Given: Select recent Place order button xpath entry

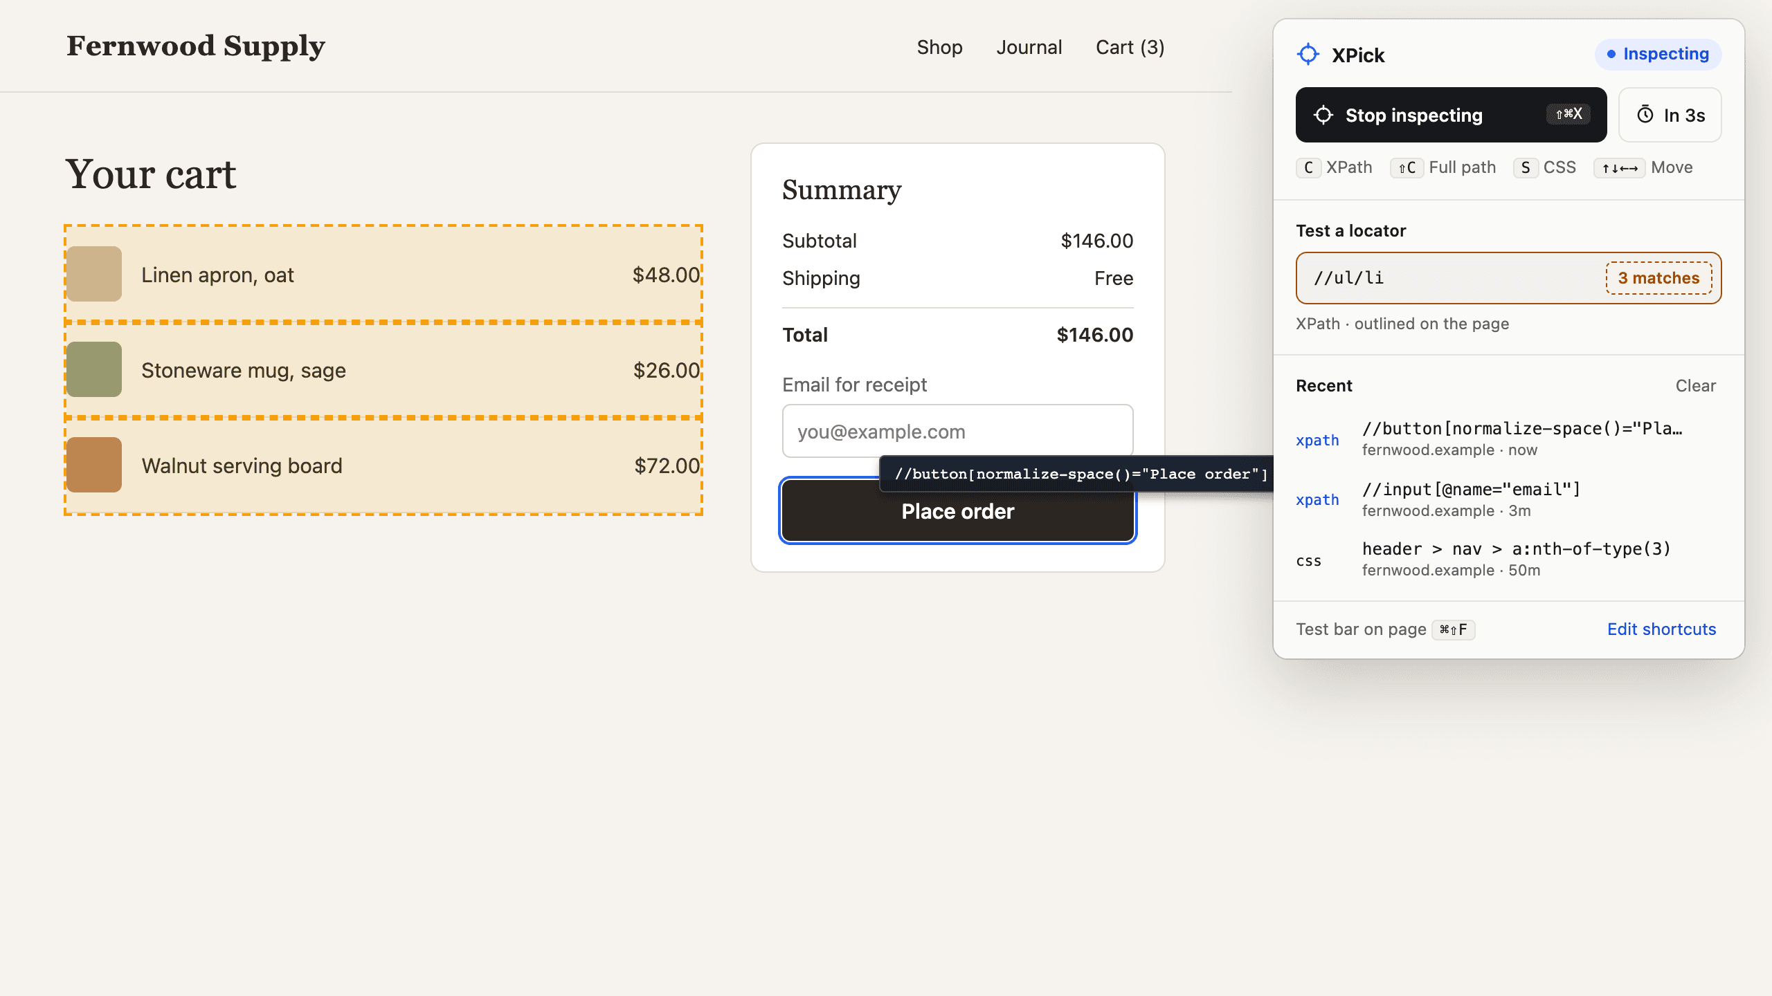Looking at the screenshot, I should pyautogui.click(x=1508, y=439).
